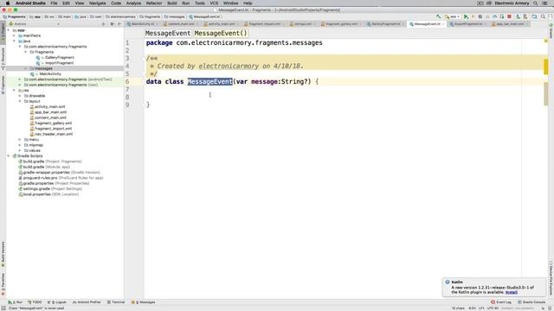Select MainActivity in project tree
The image size is (554, 311).
pyautogui.click(x=50, y=74)
